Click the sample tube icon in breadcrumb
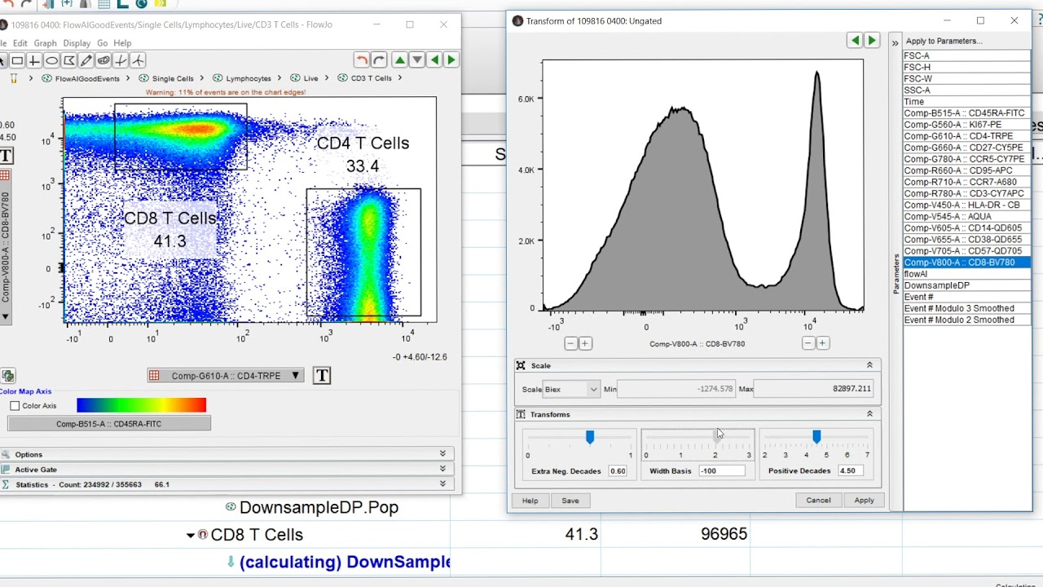This screenshot has height=587, width=1043. tap(13, 78)
